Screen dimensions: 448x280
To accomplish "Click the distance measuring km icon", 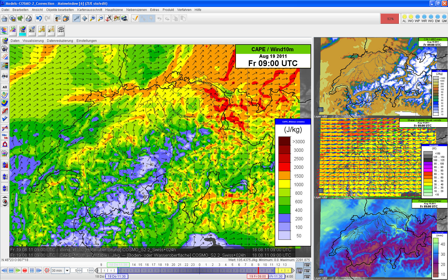I will coord(125,18).
